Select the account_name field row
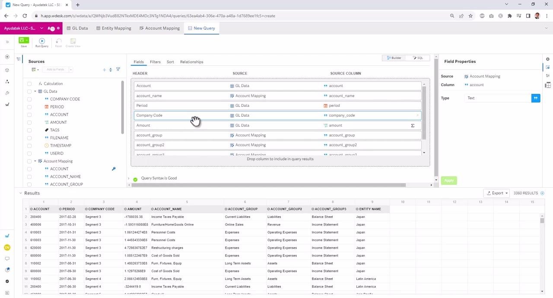Viewport: 553px width, 298px height. coord(277,96)
